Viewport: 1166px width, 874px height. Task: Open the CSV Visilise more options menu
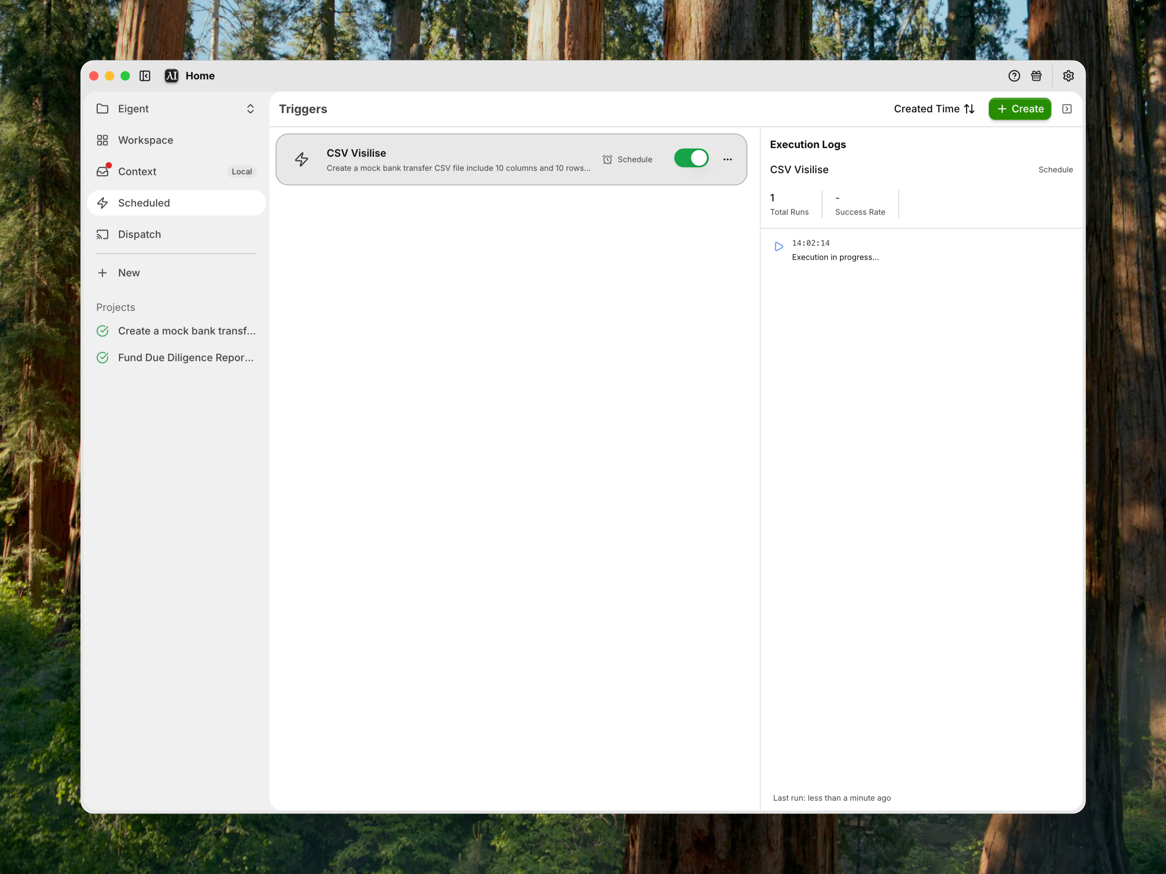tap(727, 159)
